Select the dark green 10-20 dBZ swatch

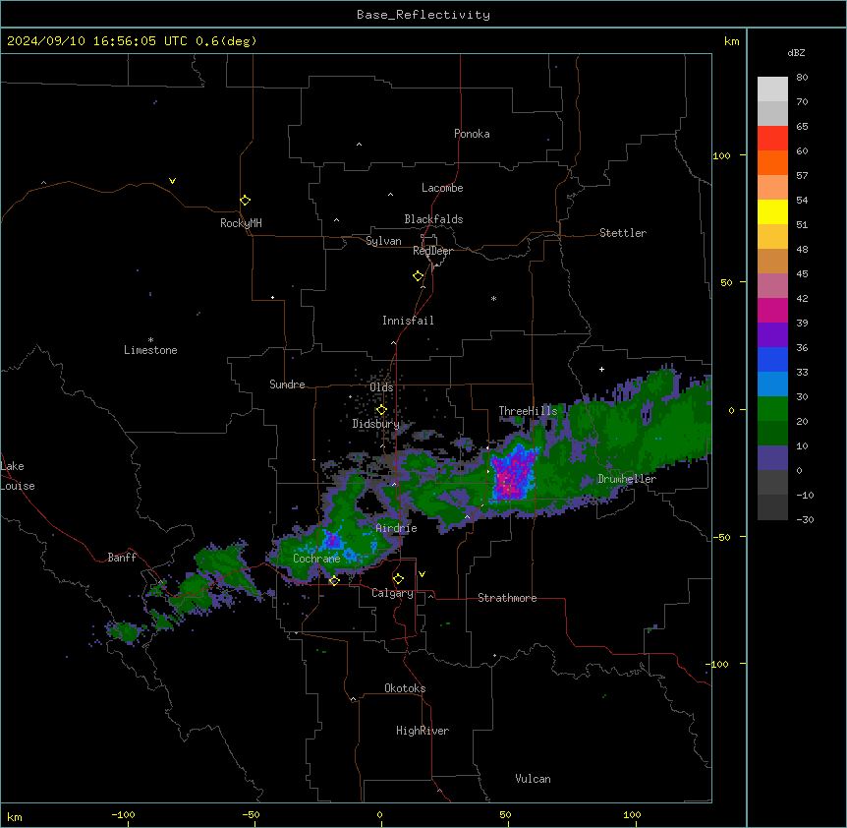point(772,434)
